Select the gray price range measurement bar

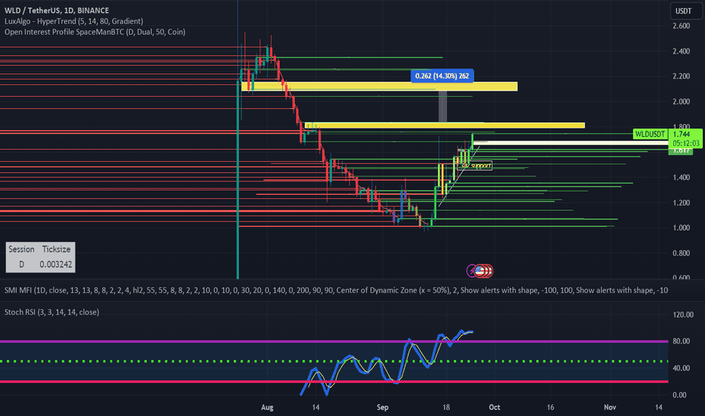pos(443,107)
